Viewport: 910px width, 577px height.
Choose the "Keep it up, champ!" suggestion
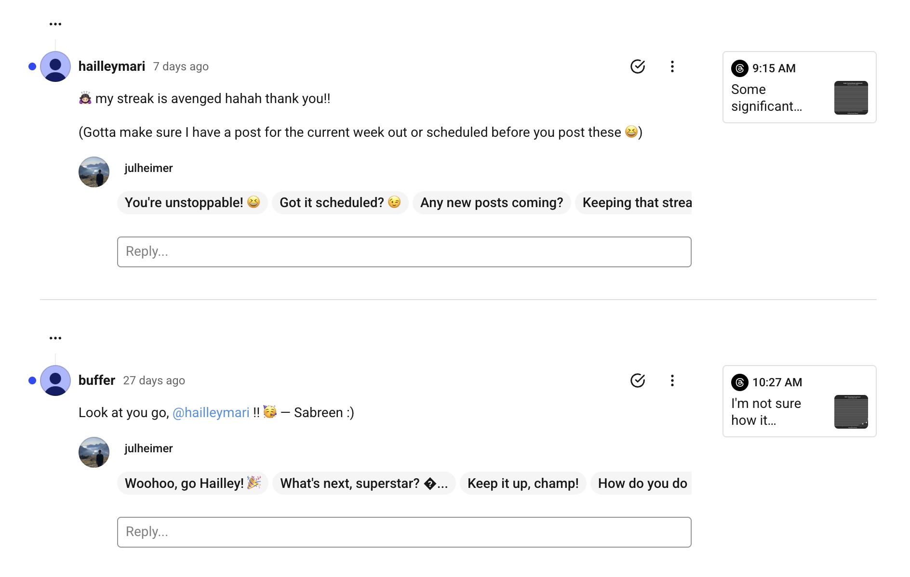pyautogui.click(x=523, y=483)
